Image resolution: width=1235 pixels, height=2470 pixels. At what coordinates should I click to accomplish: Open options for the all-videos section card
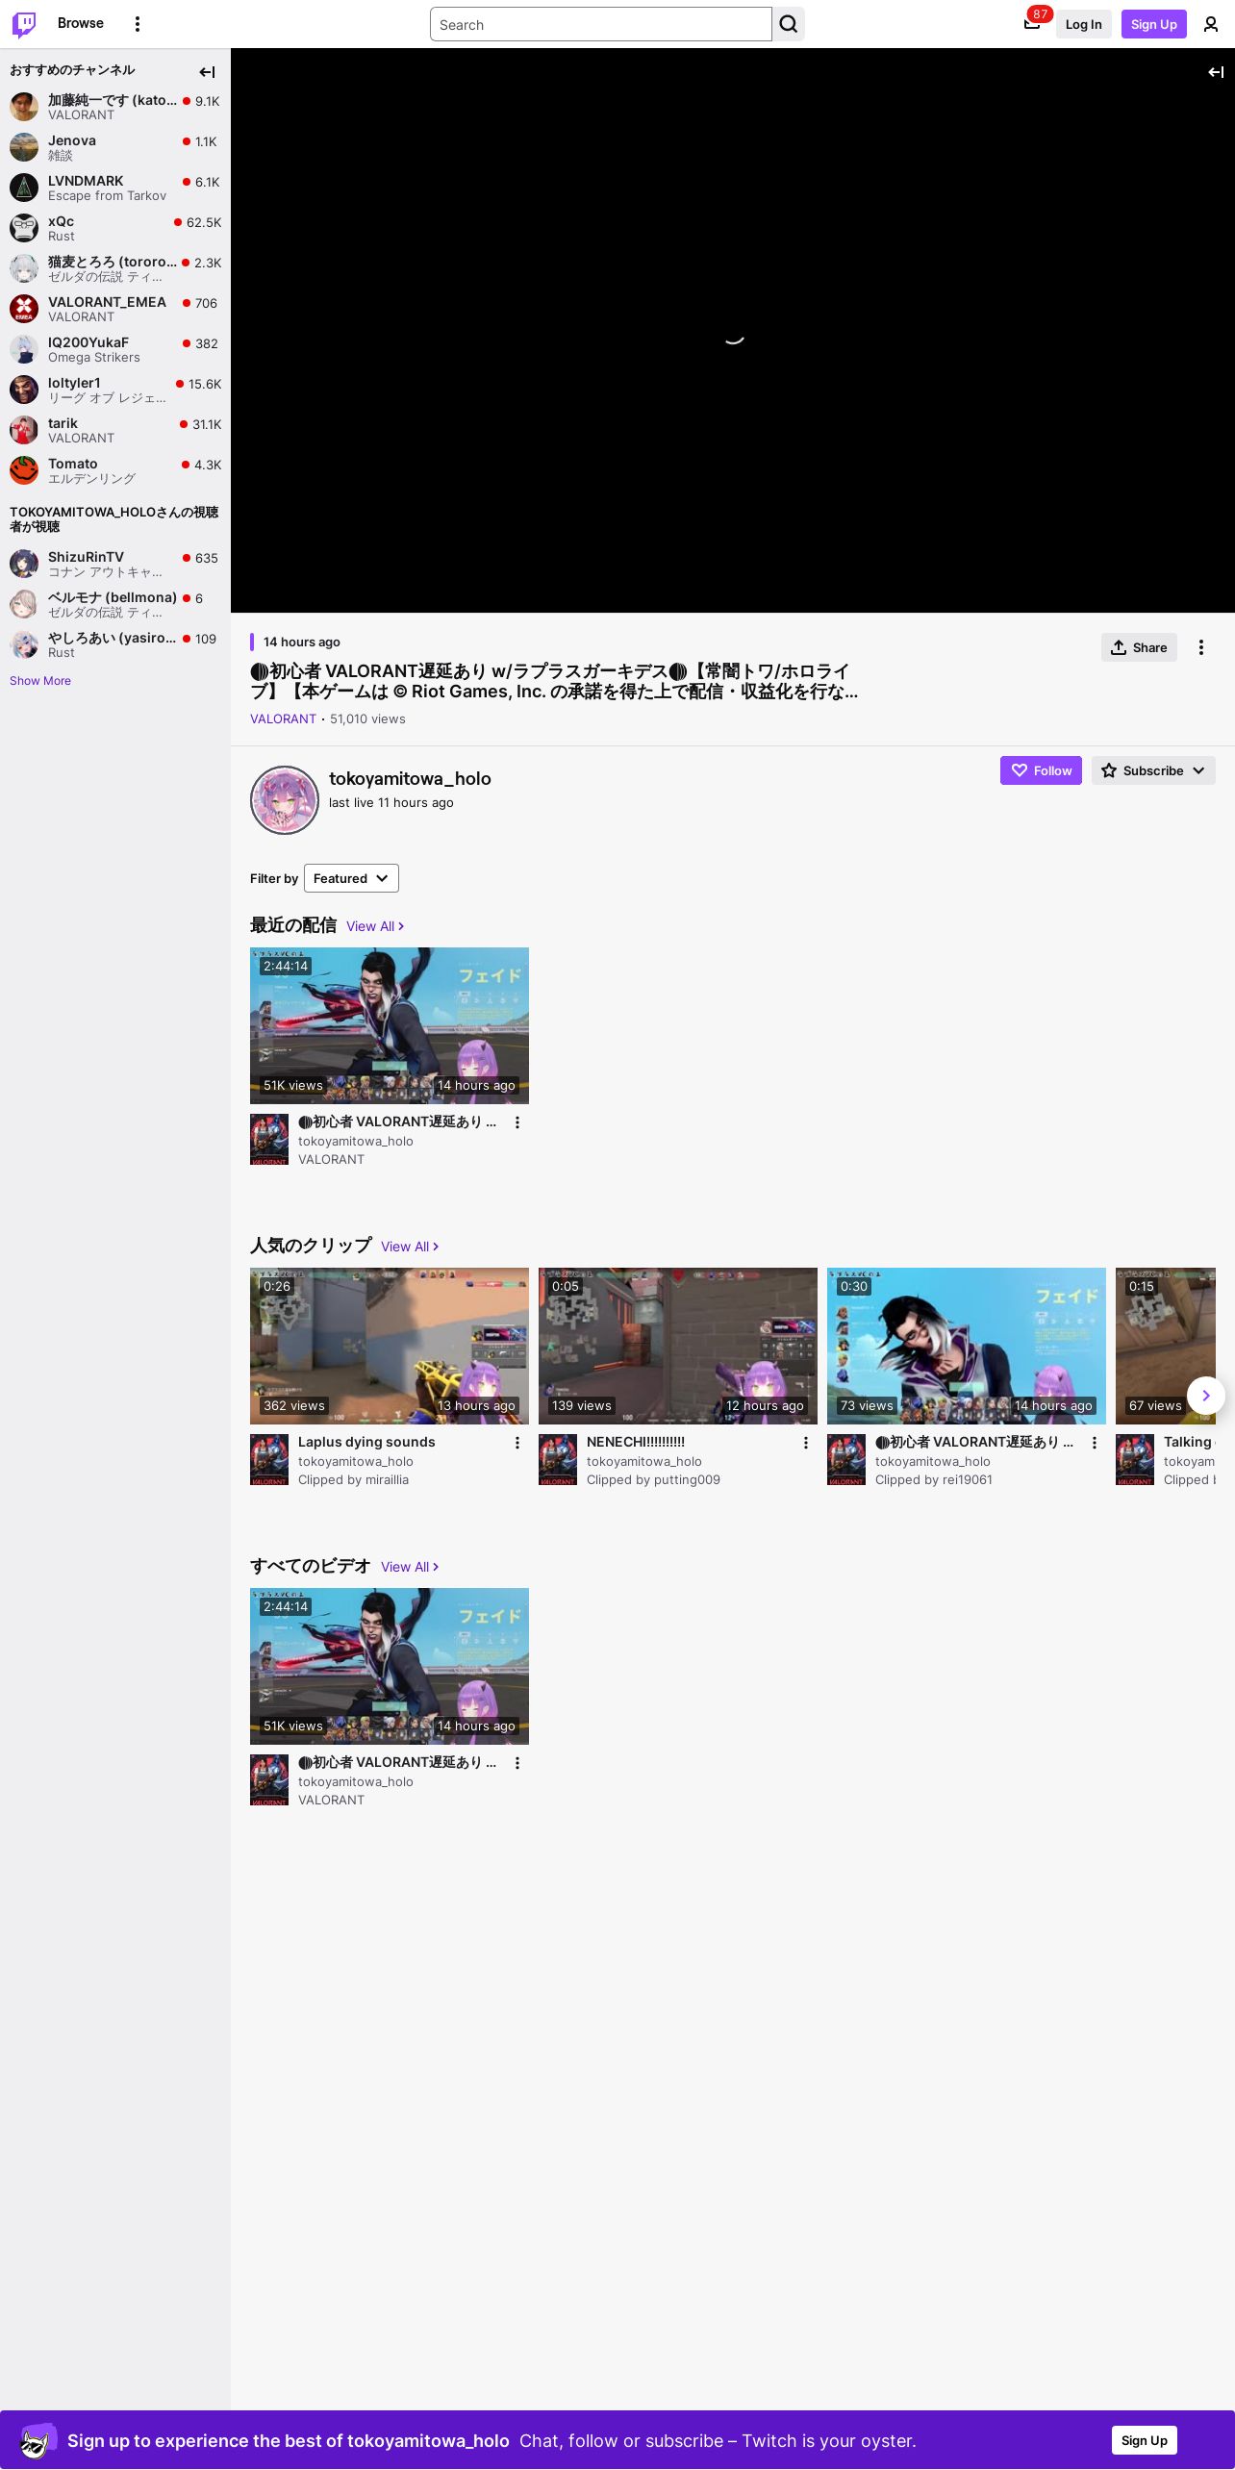click(x=517, y=1763)
